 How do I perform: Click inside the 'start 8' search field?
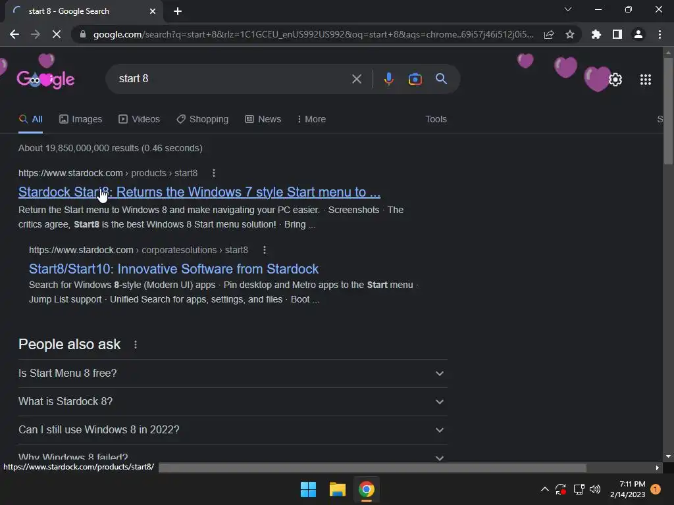[x=232, y=79]
